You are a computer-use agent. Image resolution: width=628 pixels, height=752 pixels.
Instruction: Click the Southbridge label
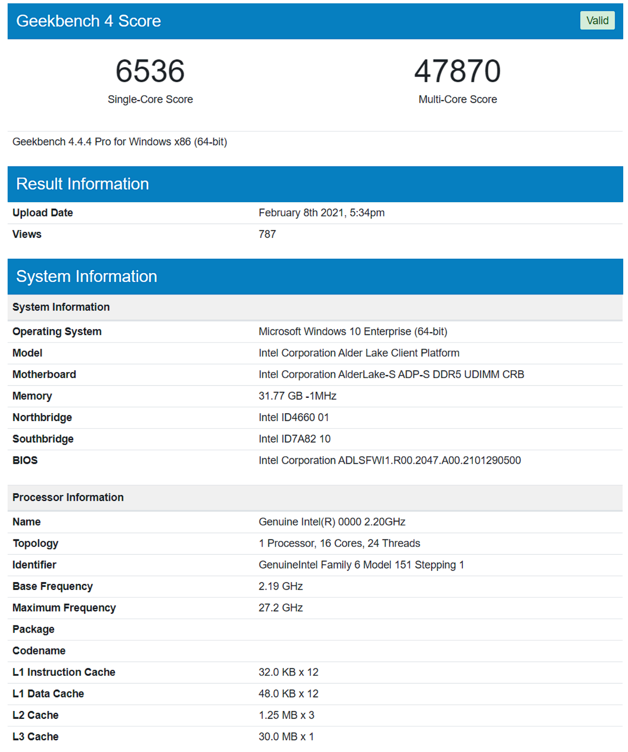43,439
